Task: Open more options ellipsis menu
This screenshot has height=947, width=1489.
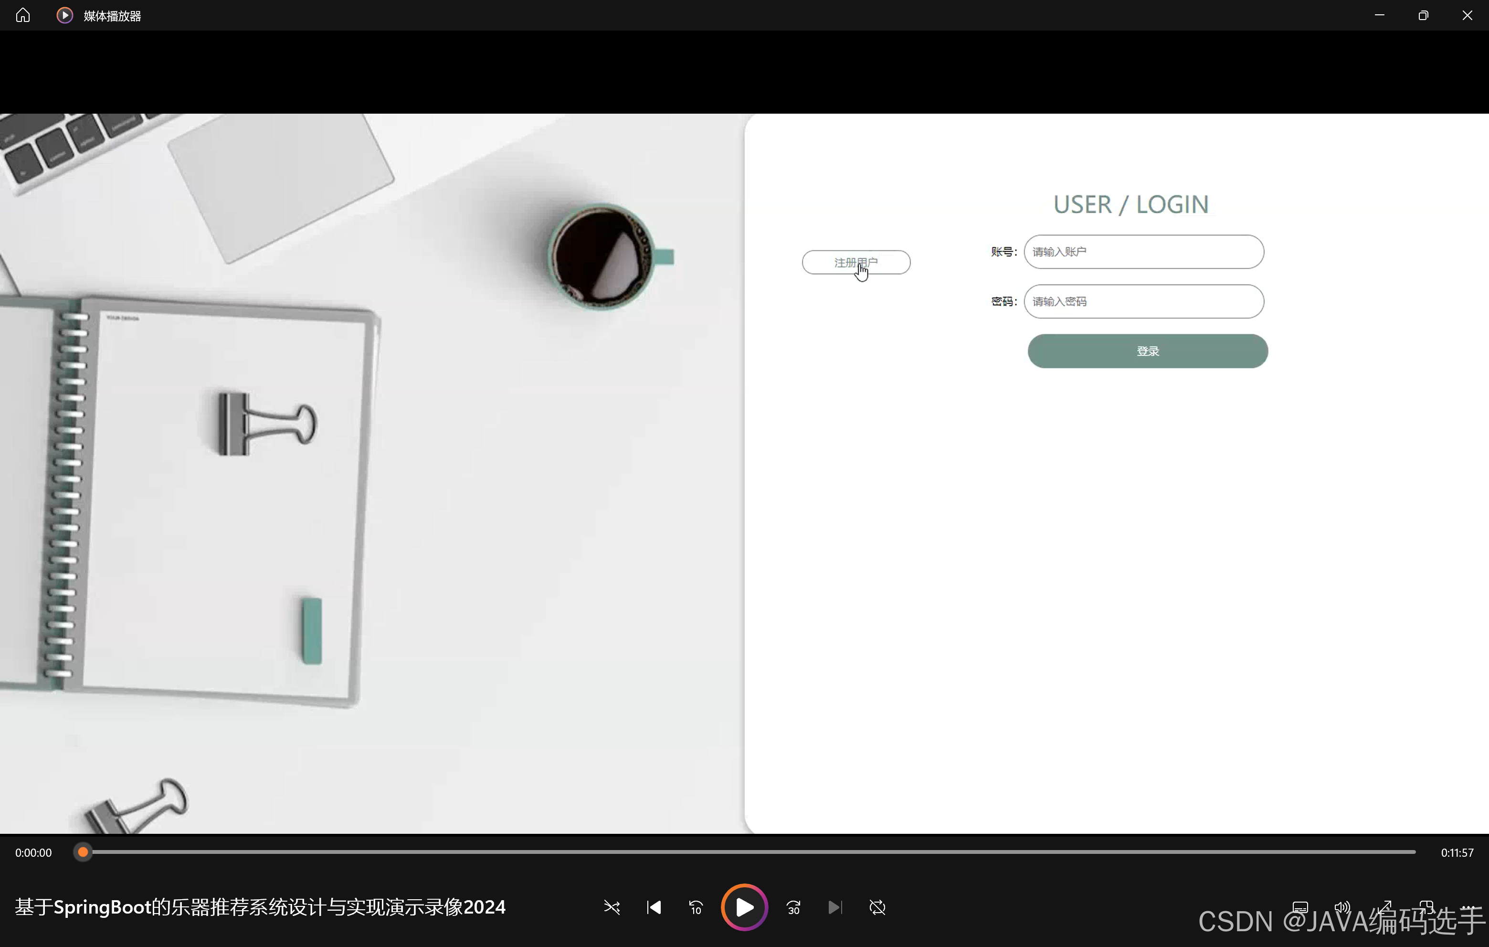Action: (1468, 907)
